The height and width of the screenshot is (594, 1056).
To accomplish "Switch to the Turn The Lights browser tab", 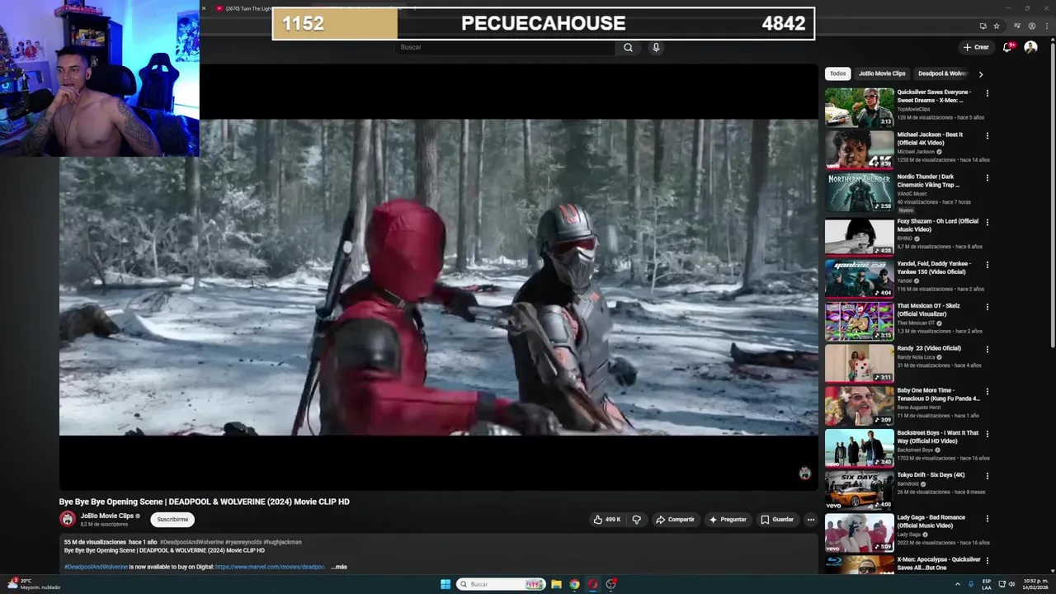I will coord(247,8).
